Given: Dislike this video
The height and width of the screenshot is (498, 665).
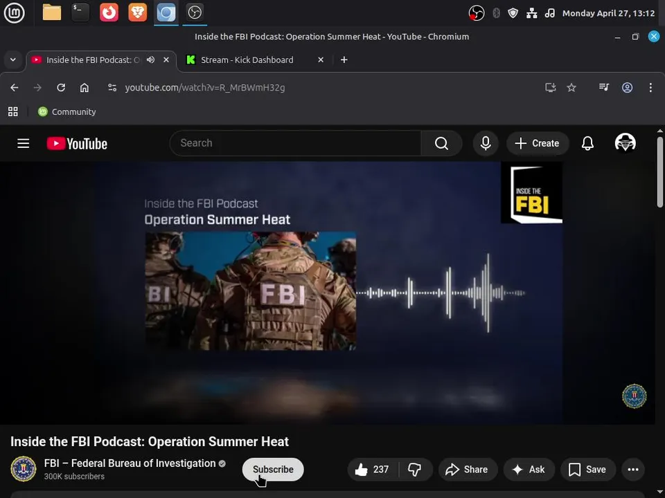Looking at the screenshot, I should 415,469.
